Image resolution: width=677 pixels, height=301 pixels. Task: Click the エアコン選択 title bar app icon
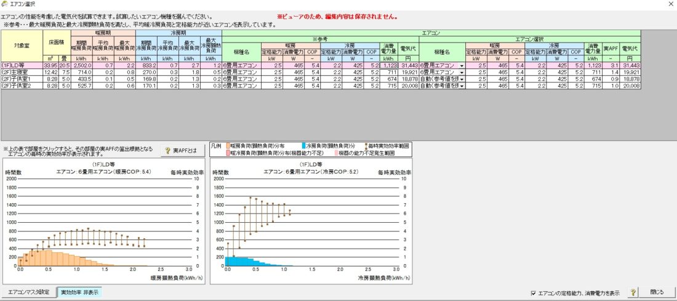point(5,4)
